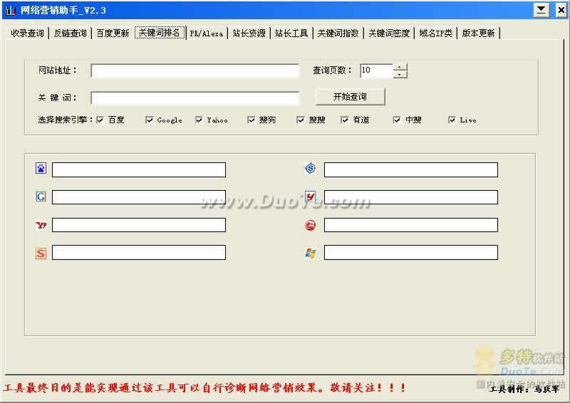The height and width of the screenshot is (403, 570).
Task: Click the Zhongsou result field
Action: coord(411,225)
